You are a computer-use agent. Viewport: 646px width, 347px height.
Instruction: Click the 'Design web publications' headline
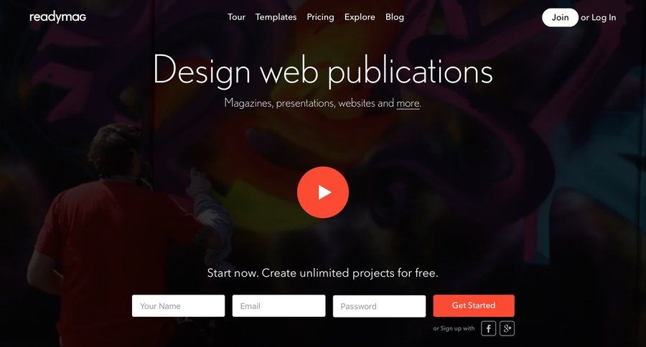coord(323,71)
